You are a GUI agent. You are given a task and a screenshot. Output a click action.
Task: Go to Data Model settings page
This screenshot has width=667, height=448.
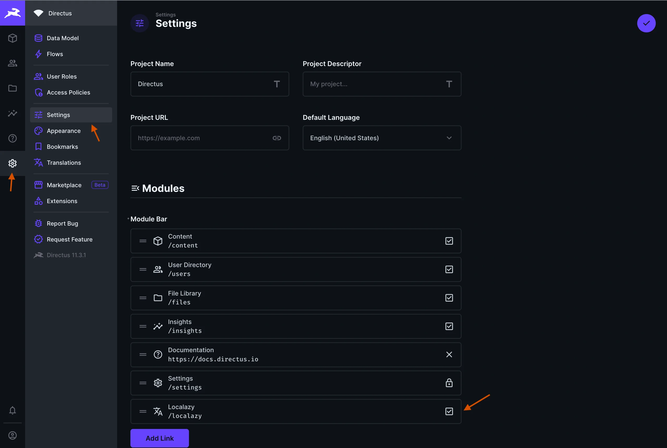62,38
